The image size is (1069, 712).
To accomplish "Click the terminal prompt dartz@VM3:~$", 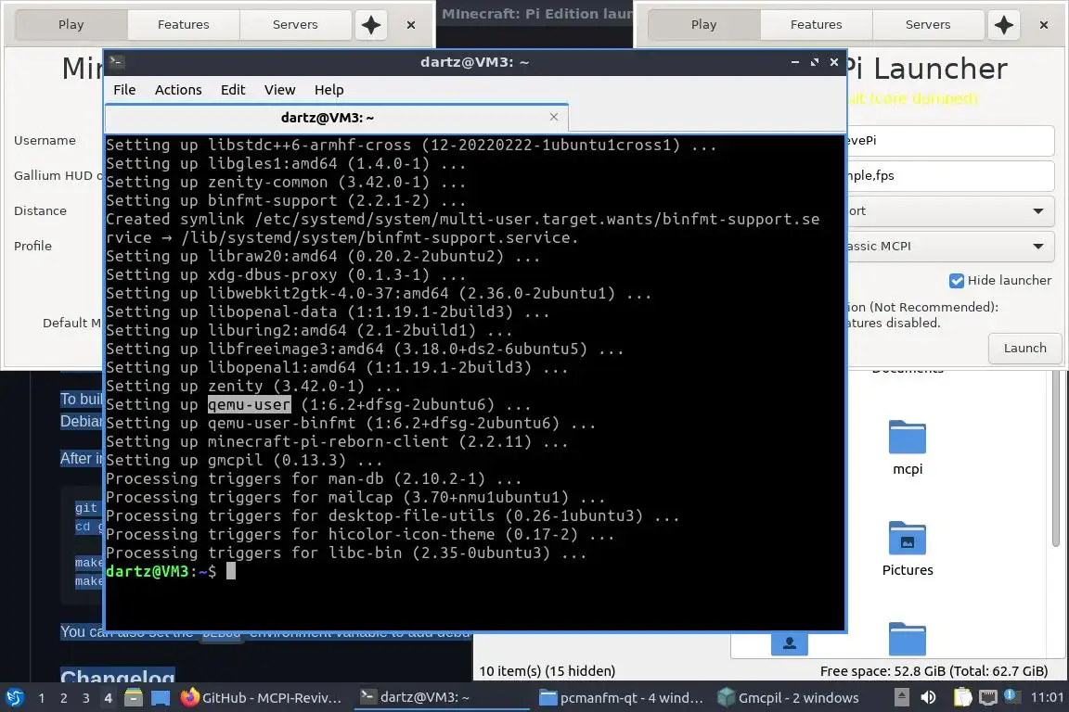I will point(161,571).
